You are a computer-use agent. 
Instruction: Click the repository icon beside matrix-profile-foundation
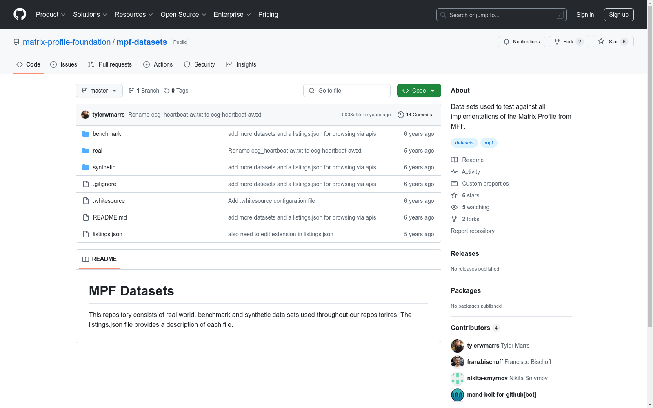coord(16,42)
